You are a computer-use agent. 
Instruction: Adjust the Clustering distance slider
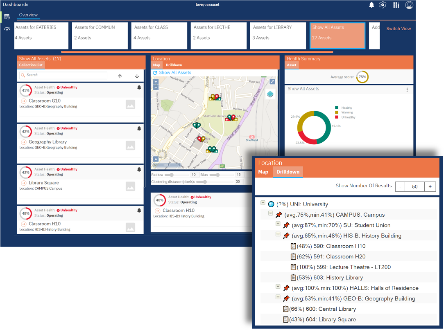click(x=215, y=182)
